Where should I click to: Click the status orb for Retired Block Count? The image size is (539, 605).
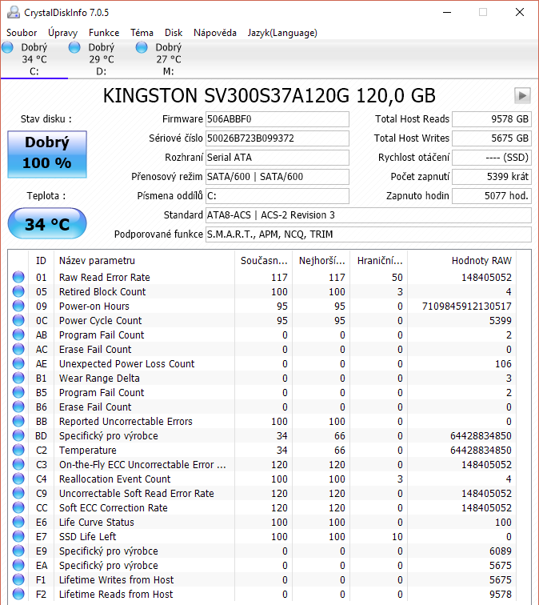click(18, 291)
